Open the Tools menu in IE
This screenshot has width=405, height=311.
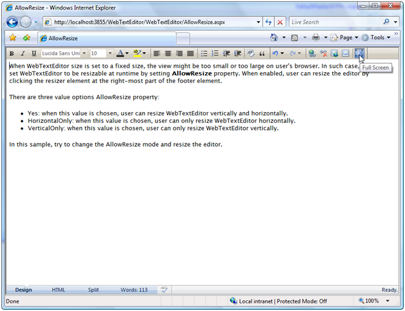377,37
